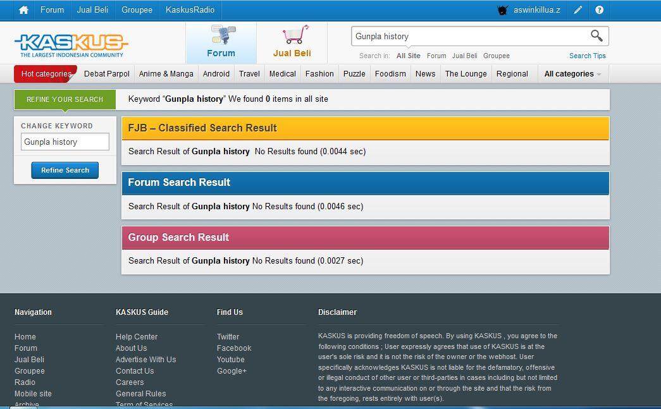Open the Google+ link under Find Us

pyautogui.click(x=232, y=370)
